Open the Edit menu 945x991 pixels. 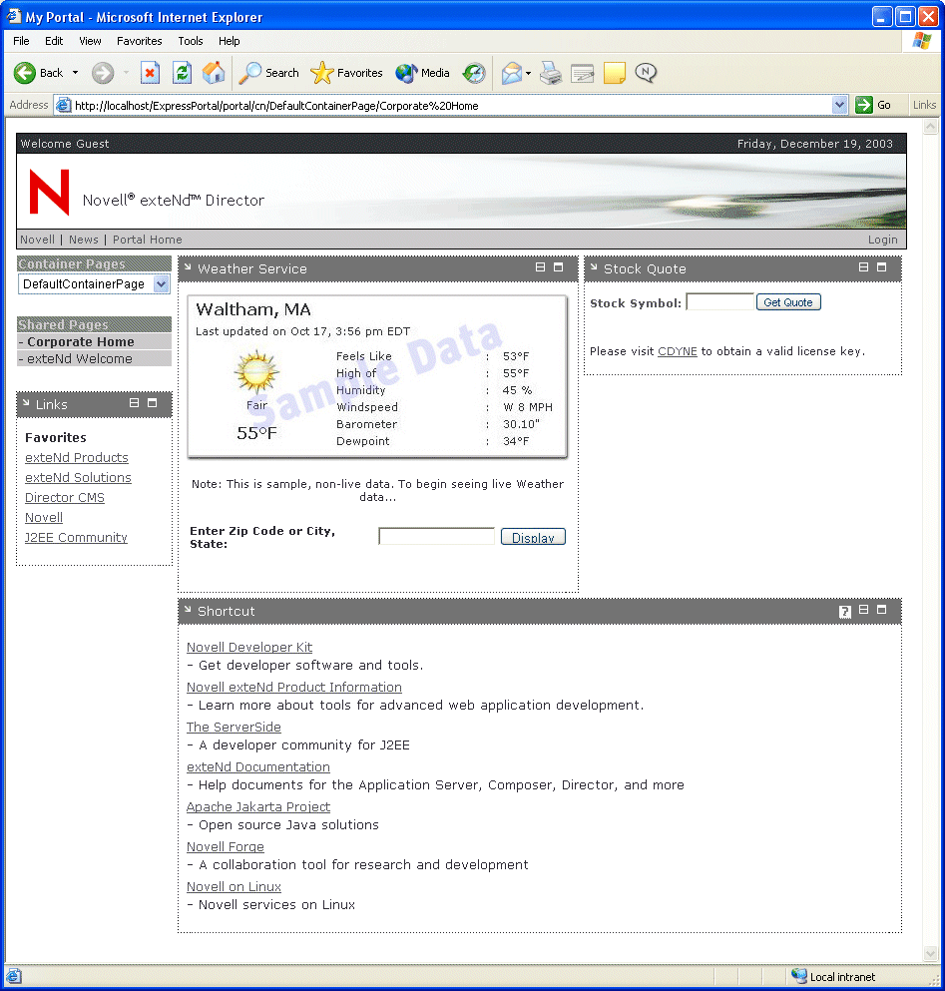tap(54, 41)
